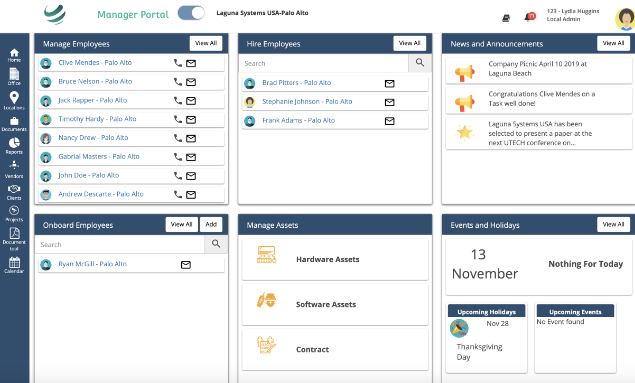Viewport: 635px width, 383px height.
Task: Open the Document tool sidebar icon
Action: click(x=14, y=239)
